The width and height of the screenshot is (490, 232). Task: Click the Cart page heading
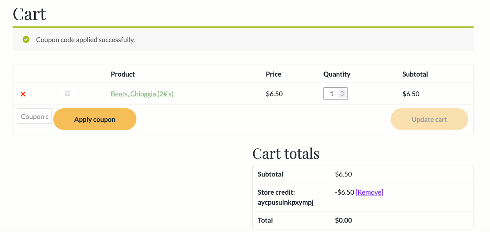click(x=29, y=14)
